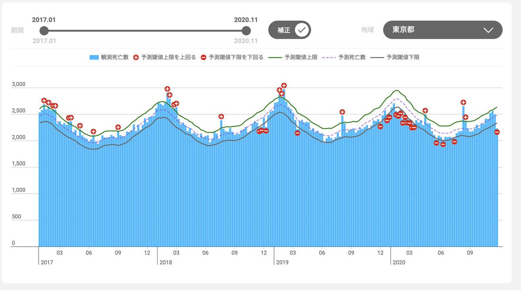
Task: Click the bold 2017.01 label above the slider
Action: click(44, 20)
